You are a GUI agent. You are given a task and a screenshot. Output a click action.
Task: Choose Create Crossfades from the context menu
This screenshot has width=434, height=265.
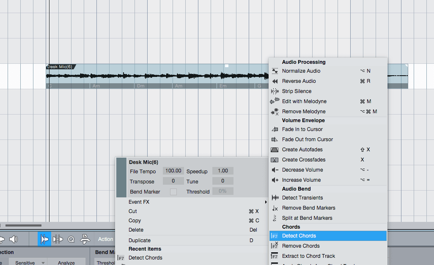(305, 159)
